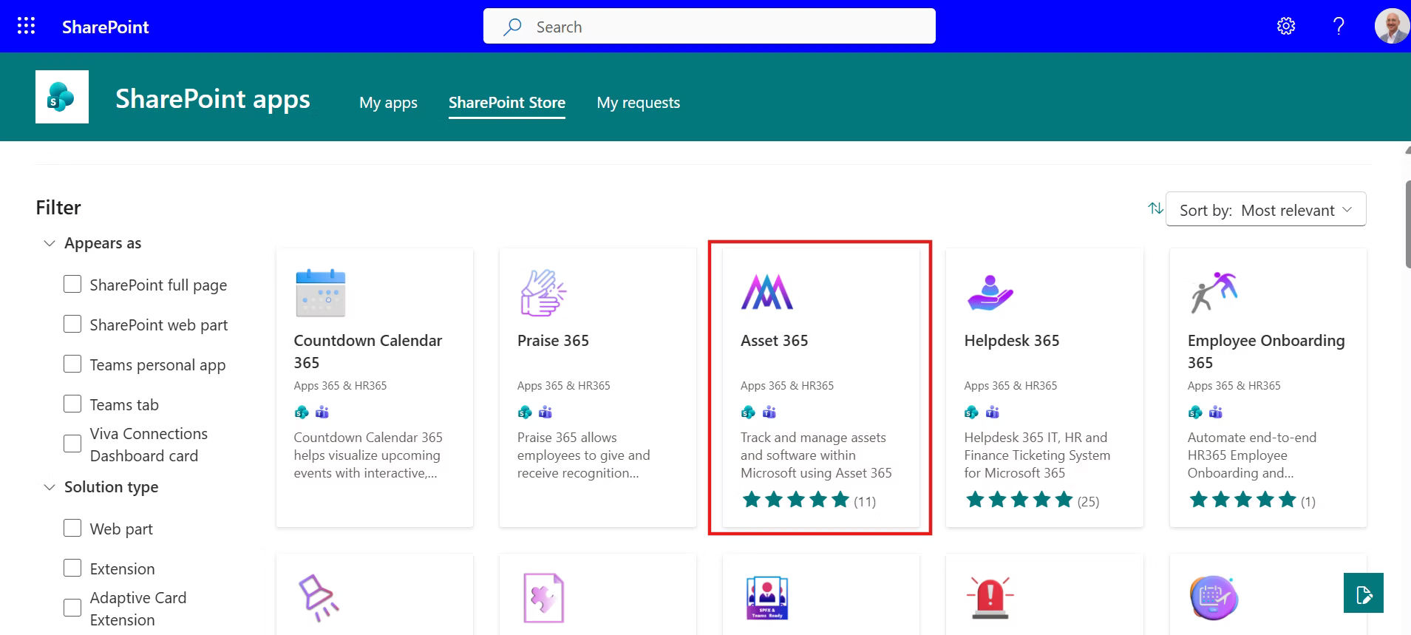Click the Countdown Calendar 365 description text

pyautogui.click(x=368, y=455)
